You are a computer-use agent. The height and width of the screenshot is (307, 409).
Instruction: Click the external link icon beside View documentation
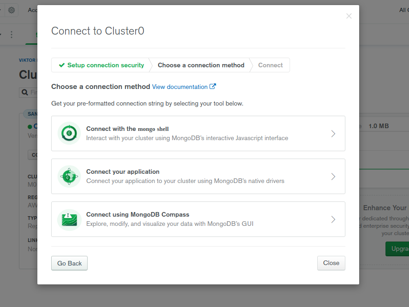(x=213, y=86)
